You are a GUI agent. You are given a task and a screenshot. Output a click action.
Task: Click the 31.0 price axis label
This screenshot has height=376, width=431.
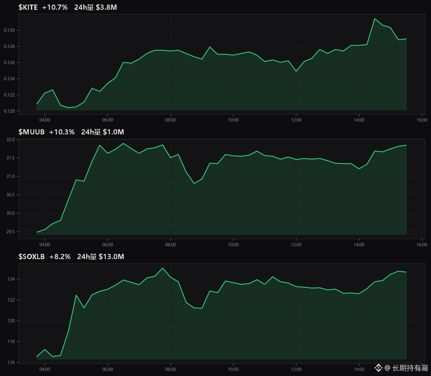pos(10,176)
